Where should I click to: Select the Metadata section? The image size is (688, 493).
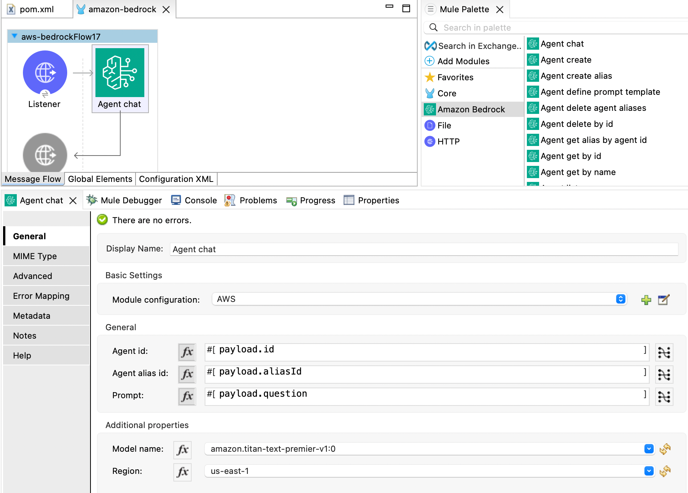click(46, 316)
